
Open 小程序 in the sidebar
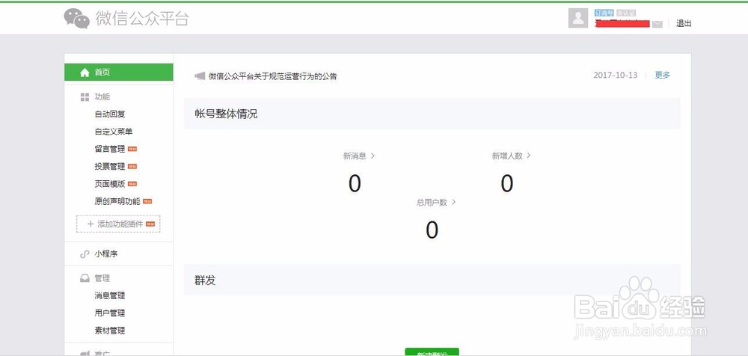pyautogui.click(x=106, y=254)
